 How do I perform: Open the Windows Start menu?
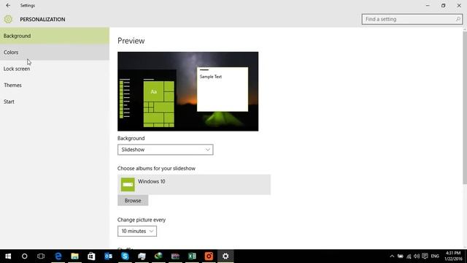click(8, 256)
